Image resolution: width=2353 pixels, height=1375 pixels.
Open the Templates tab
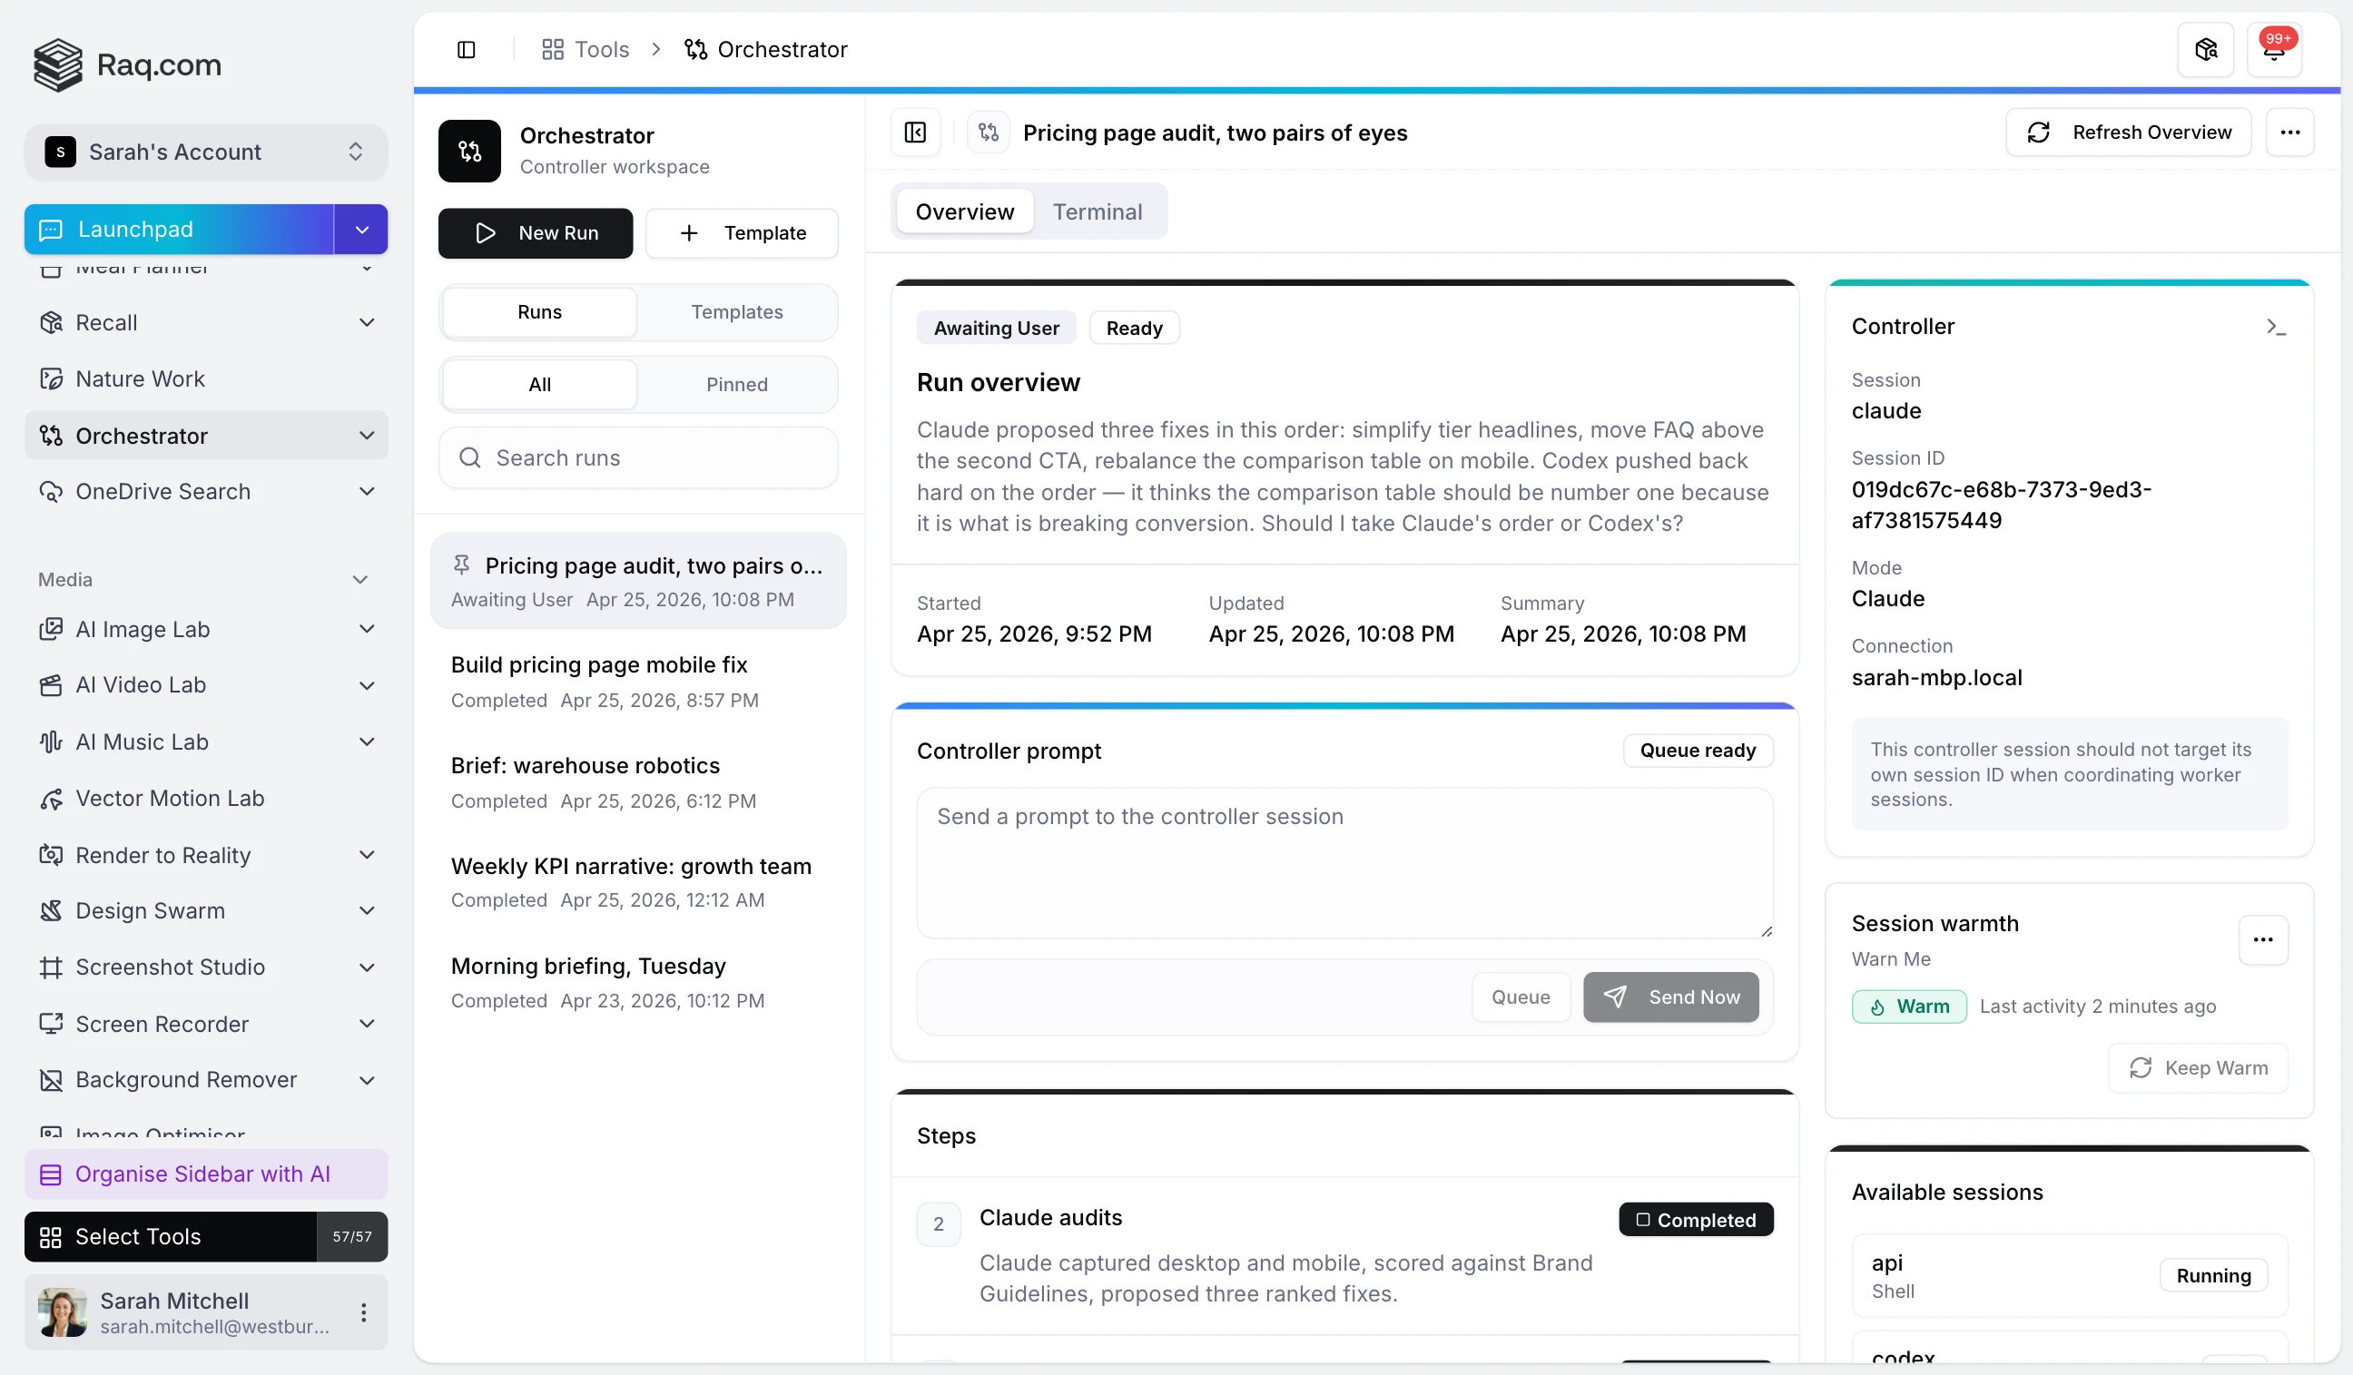pos(737,312)
